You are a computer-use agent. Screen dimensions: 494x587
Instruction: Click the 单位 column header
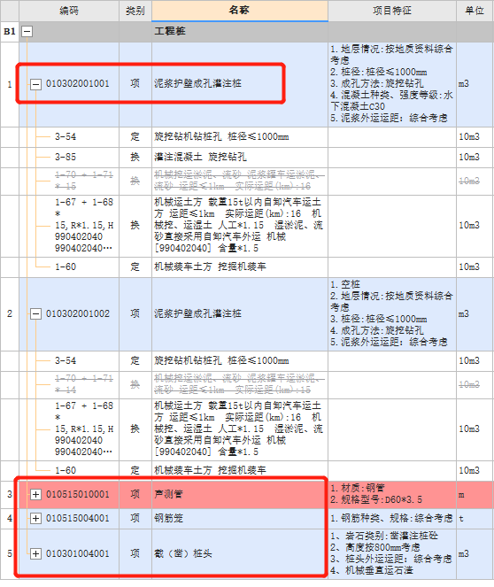(475, 11)
